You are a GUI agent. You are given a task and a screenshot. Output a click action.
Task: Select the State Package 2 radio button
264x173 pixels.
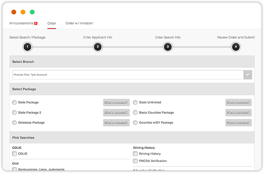pos(14,113)
